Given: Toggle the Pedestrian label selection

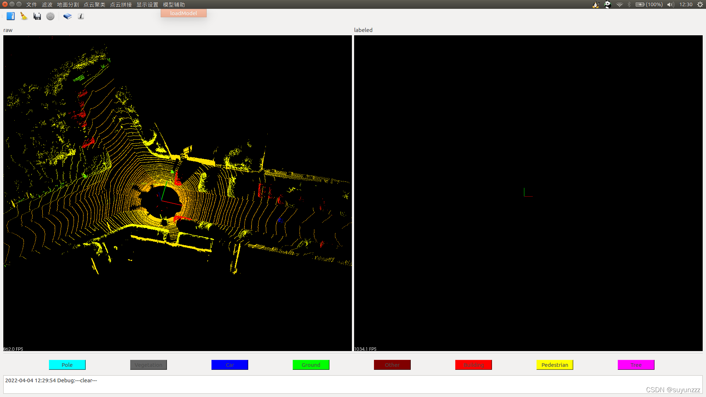Looking at the screenshot, I should pos(555,365).
